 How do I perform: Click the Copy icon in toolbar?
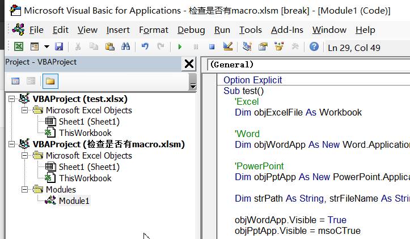(94, 47)
